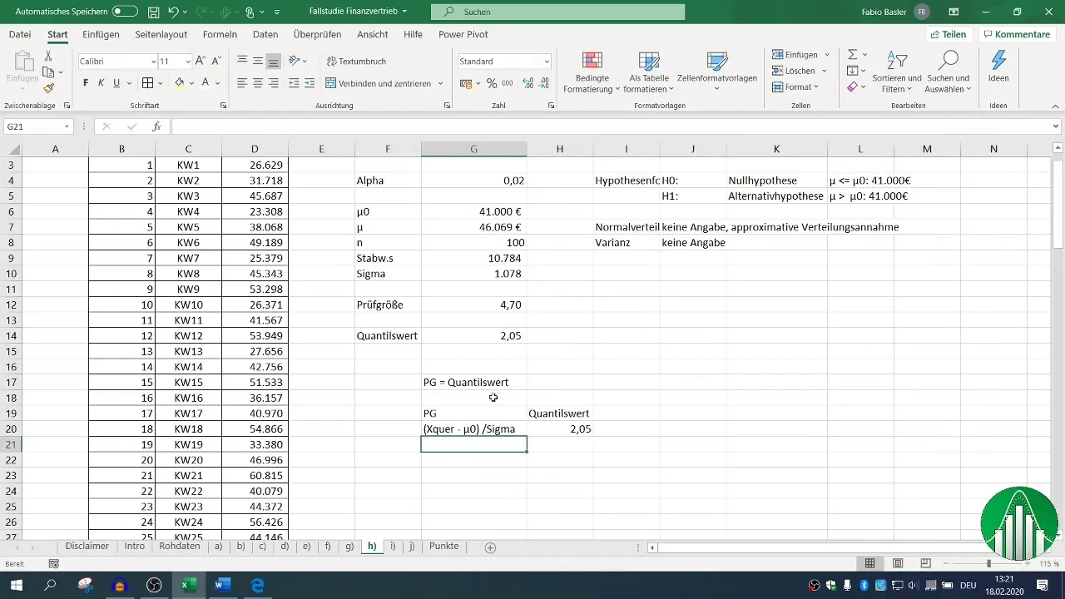
Task: Select column G header
Action: [x=473, y=149]
